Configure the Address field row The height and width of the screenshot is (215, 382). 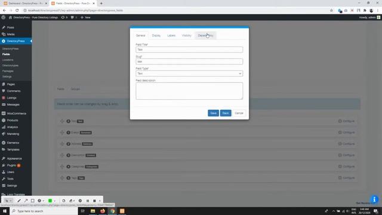click(346, 144)
